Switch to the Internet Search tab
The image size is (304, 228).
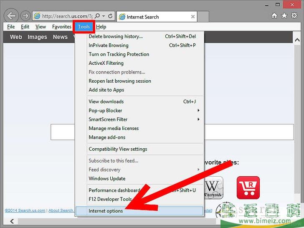coord(157,17)
